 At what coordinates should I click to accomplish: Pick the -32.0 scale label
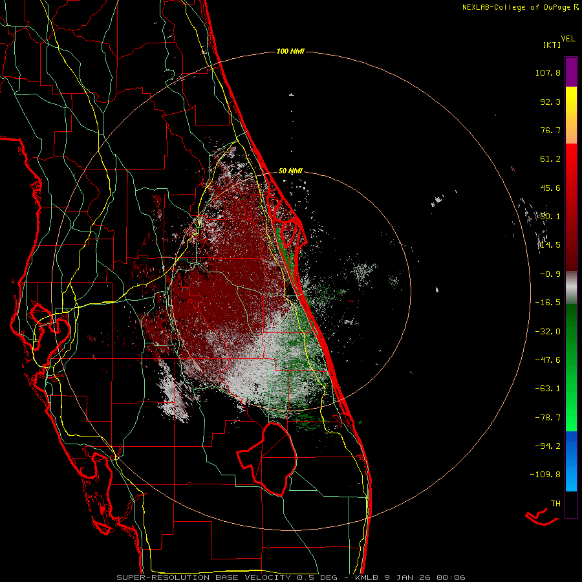pos(548,332)
